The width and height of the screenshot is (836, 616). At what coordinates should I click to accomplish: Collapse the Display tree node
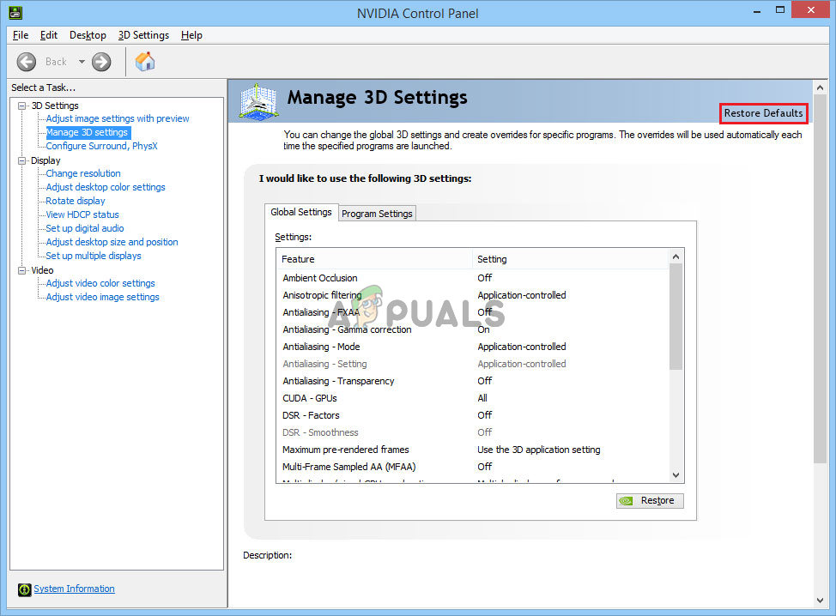click(x=21, y=160)
